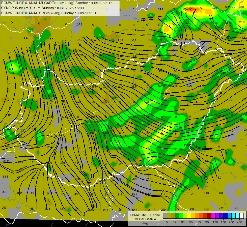
Task: Click the map value 143
Action: (x=207, y=193)
